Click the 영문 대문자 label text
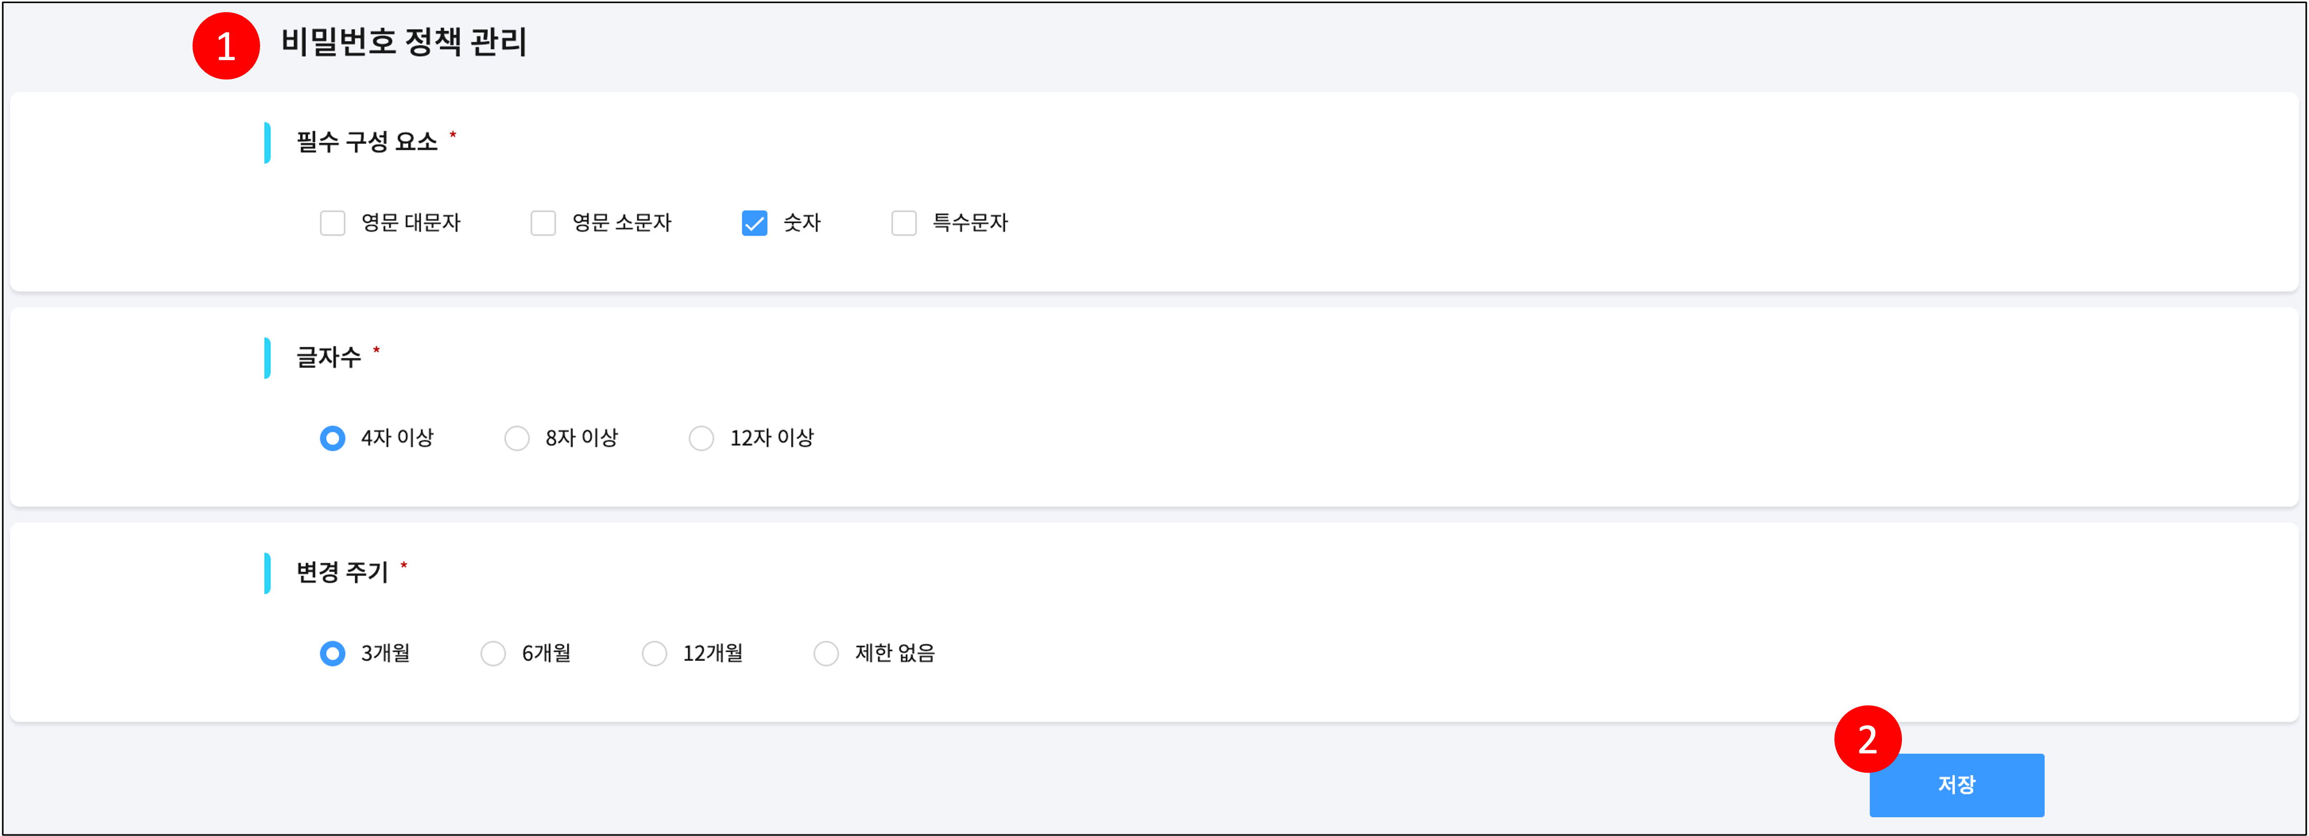The width and height of the screenshot is (2309, 836). coord(411,223)
